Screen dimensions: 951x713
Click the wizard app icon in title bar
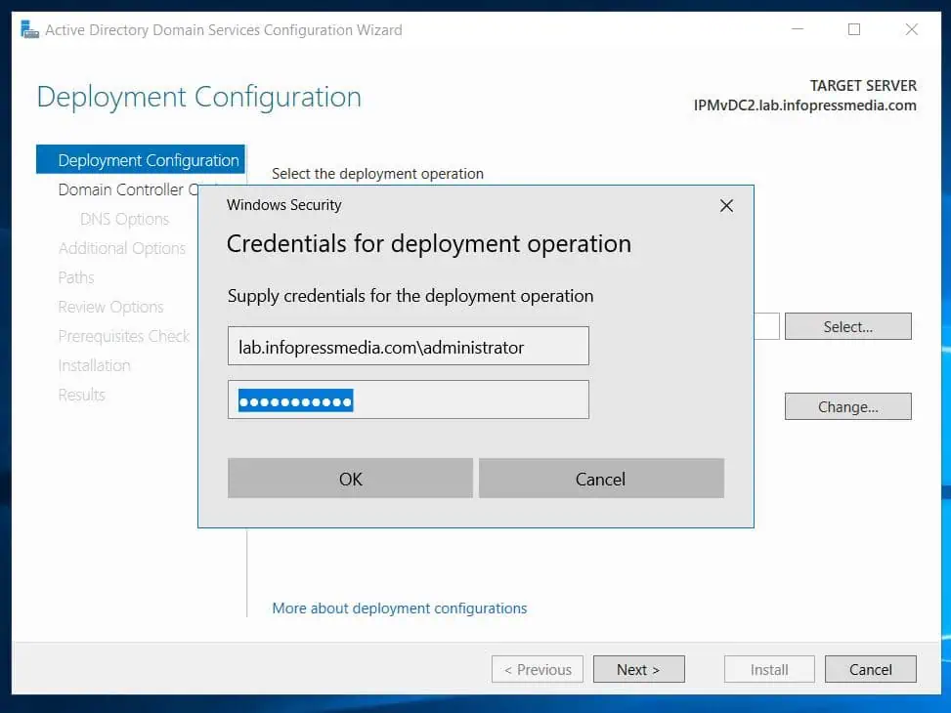pos(29,29)
